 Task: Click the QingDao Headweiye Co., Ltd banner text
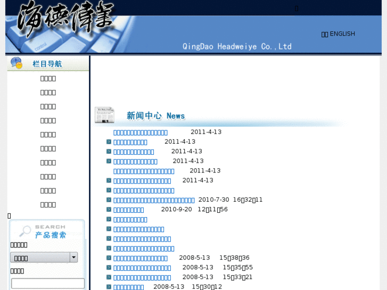coord(237,46)
